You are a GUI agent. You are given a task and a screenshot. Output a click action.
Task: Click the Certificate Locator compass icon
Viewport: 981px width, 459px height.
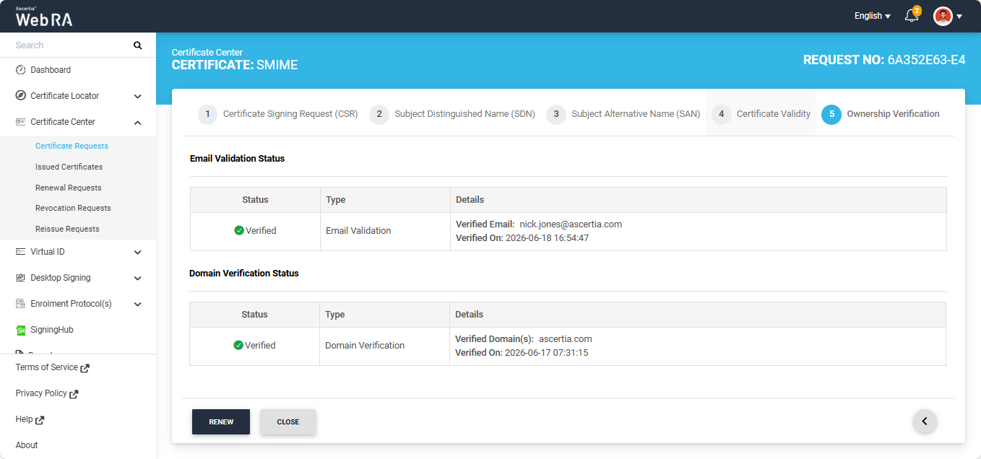pos(20,96)
